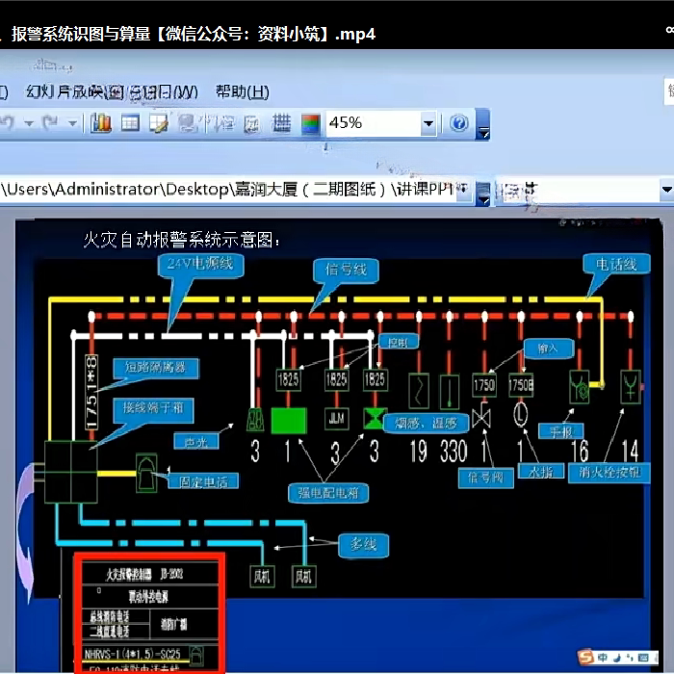Open the 幻灯片放映 menu
This screenshot has width=674, height=674.
pos(75,91)
